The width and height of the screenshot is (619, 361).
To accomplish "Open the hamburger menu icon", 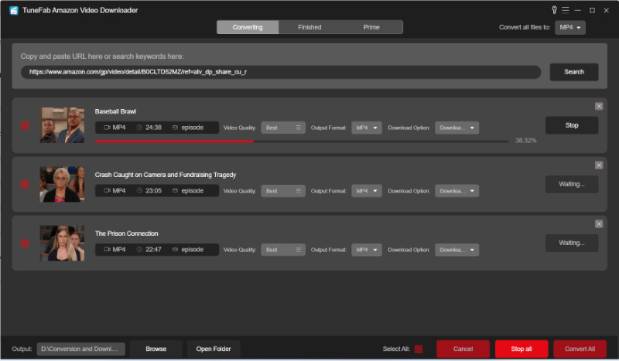I will tap(566, 10).
